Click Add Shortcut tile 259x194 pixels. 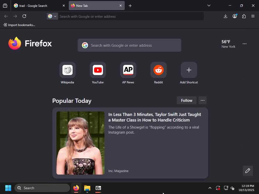189,73
